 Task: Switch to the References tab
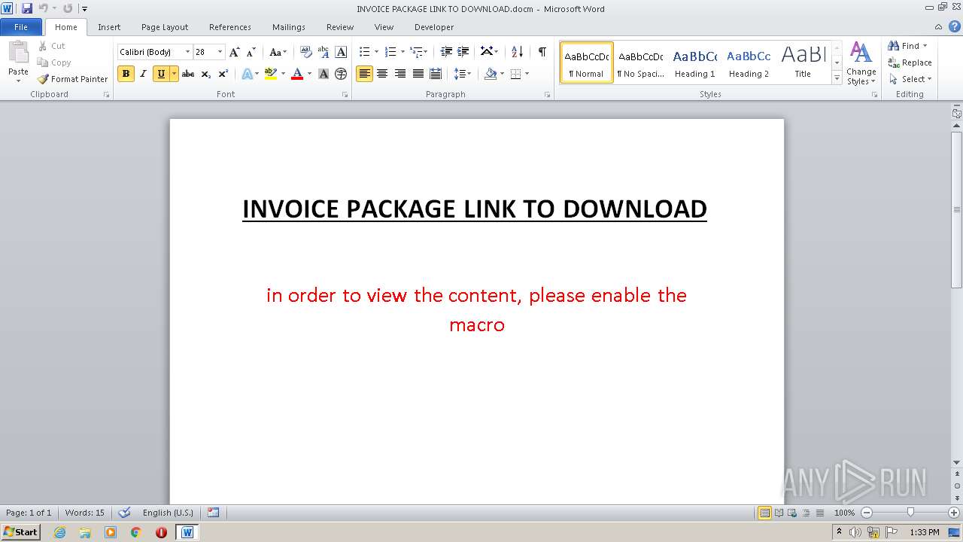(x=230, y=27)
